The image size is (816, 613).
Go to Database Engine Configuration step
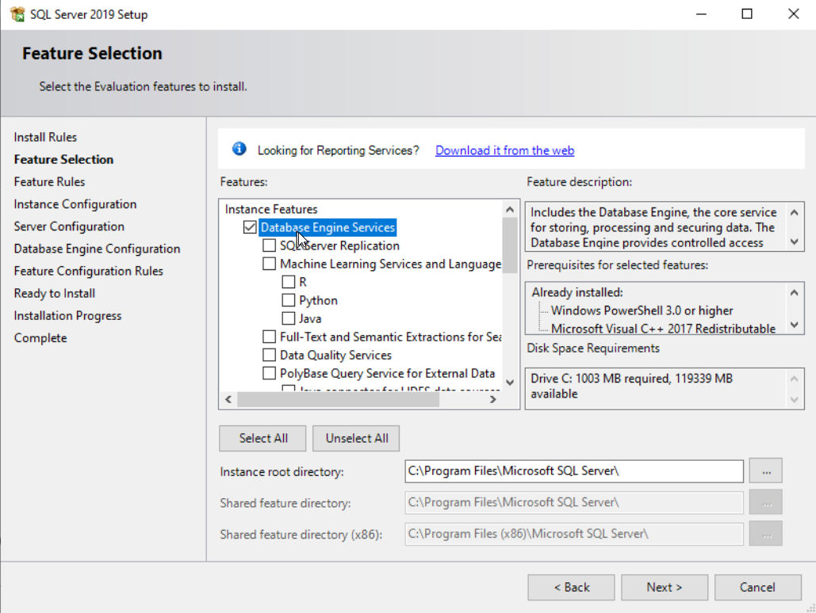coord(97,249)
